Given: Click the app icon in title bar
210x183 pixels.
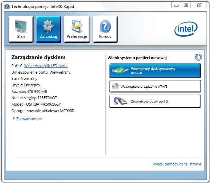Looking at the screenshot, I should (x=7, y=7).
